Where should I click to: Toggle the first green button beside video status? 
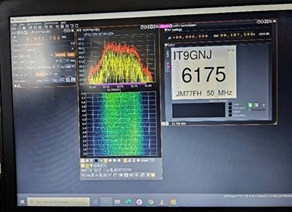pyautogui.click(x=251, y=105)
